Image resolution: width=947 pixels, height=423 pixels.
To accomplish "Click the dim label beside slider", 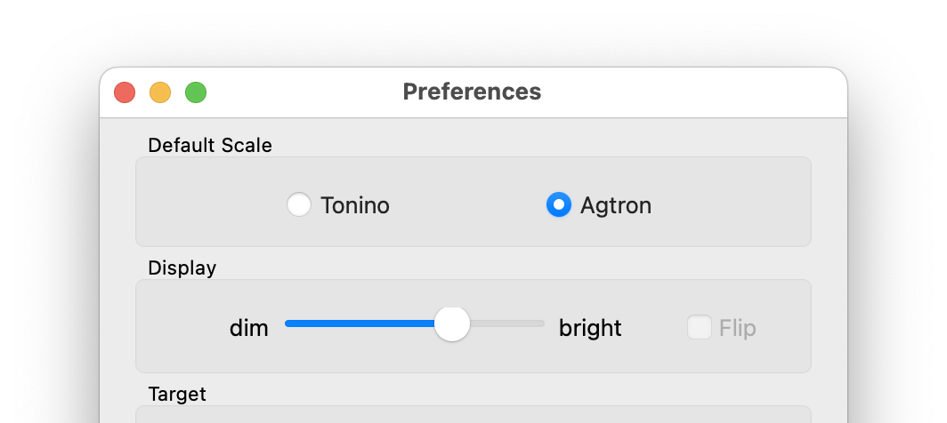I will tap(249, 328).
